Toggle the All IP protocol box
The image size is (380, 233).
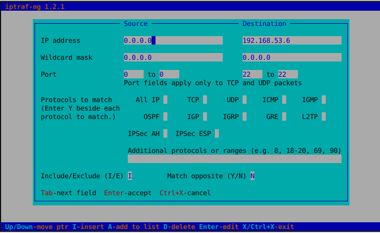pyautogui.click(x=165, y=100)
